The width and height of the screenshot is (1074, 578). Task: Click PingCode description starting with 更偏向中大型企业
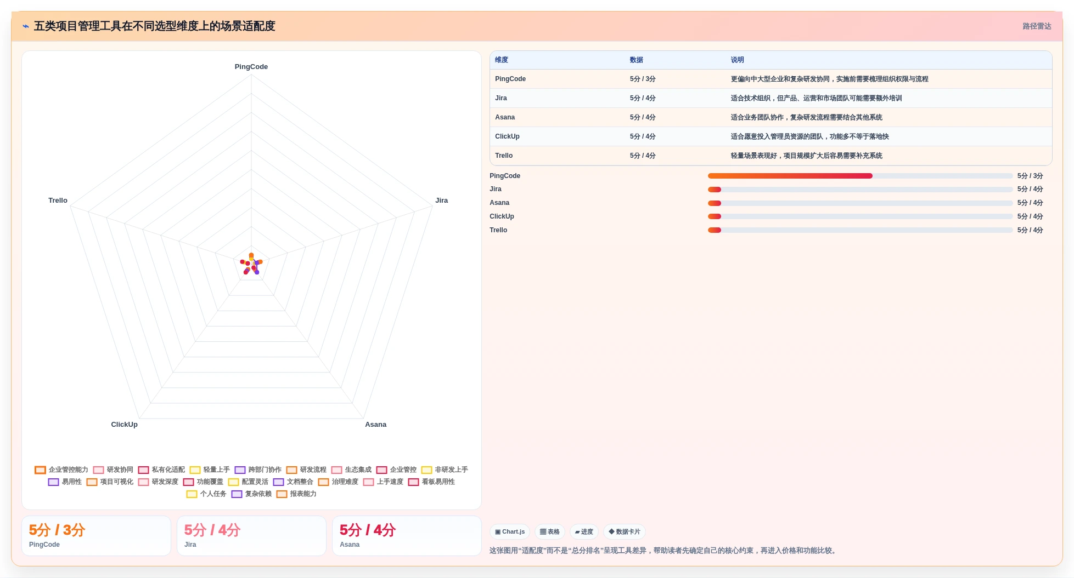[x=830, y=79]
